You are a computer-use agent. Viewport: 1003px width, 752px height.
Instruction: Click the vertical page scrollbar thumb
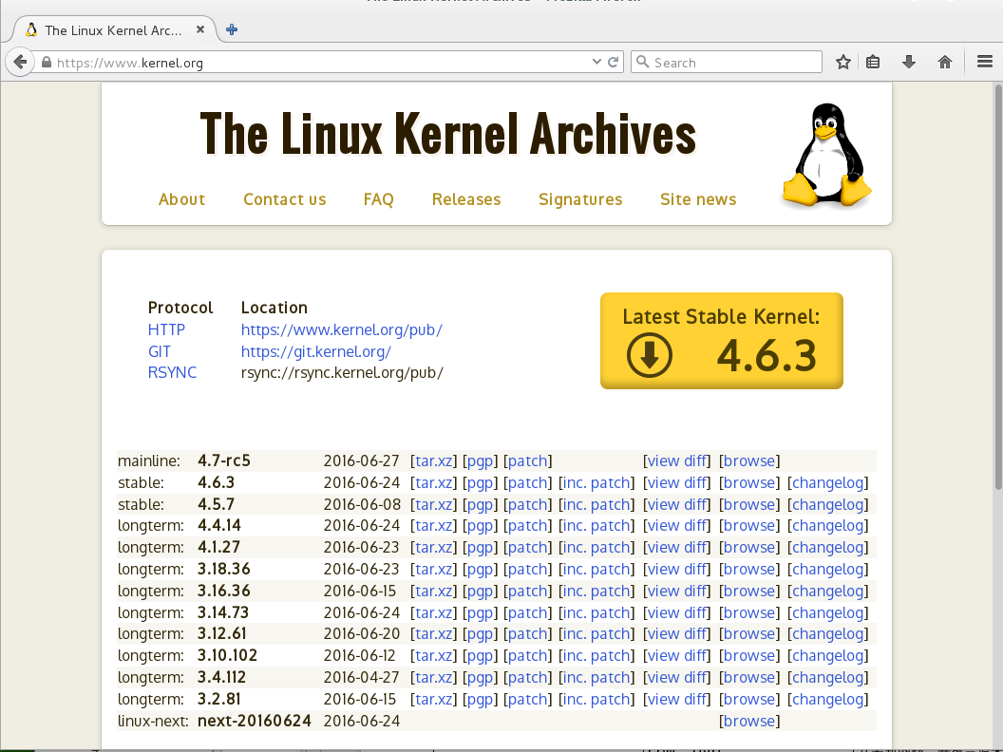[998, 287]
